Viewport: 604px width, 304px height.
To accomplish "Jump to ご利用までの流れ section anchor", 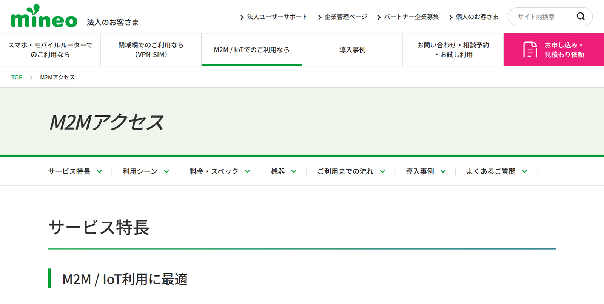I will tap(345, 171).
